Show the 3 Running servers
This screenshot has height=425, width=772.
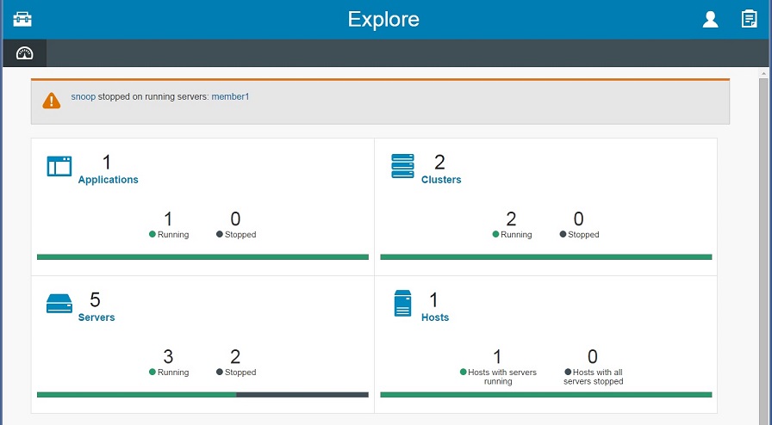tap(169, 362)
